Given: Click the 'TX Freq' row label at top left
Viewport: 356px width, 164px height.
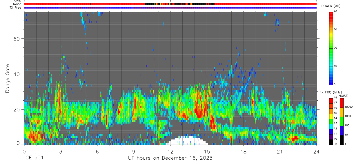Looking at the screenshot, I should pos(16,8).
